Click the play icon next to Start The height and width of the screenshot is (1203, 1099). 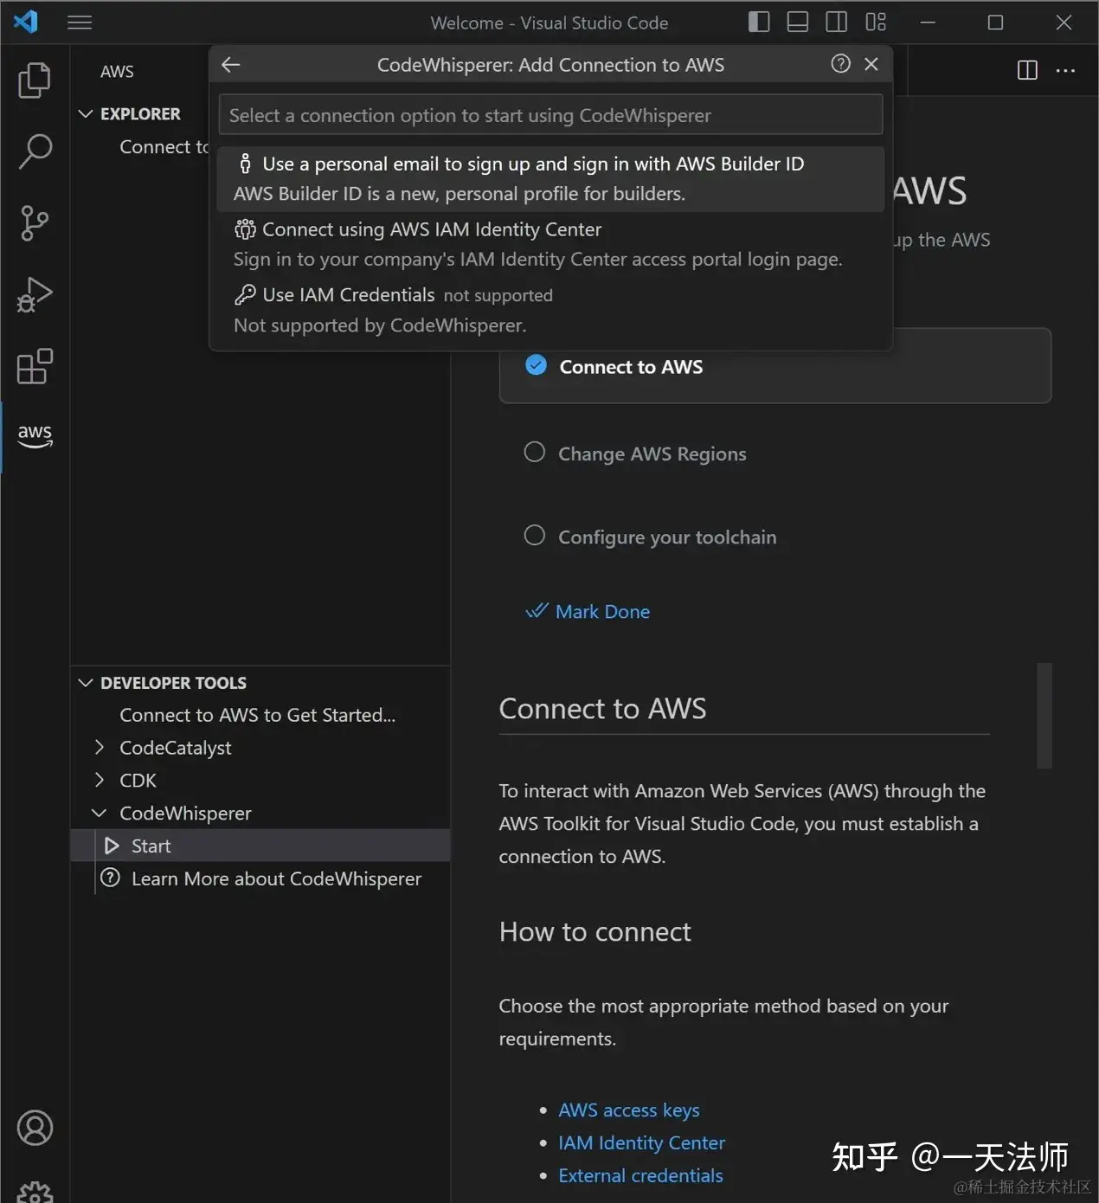point(112,846)
